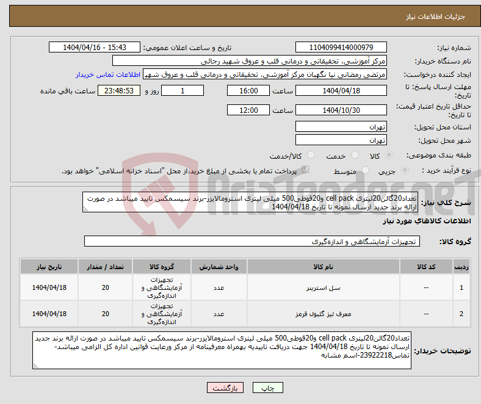Click unit عدد in معرف لیز row
The width and height of the screenshot is (481, 404).
[x=219, y=314]
